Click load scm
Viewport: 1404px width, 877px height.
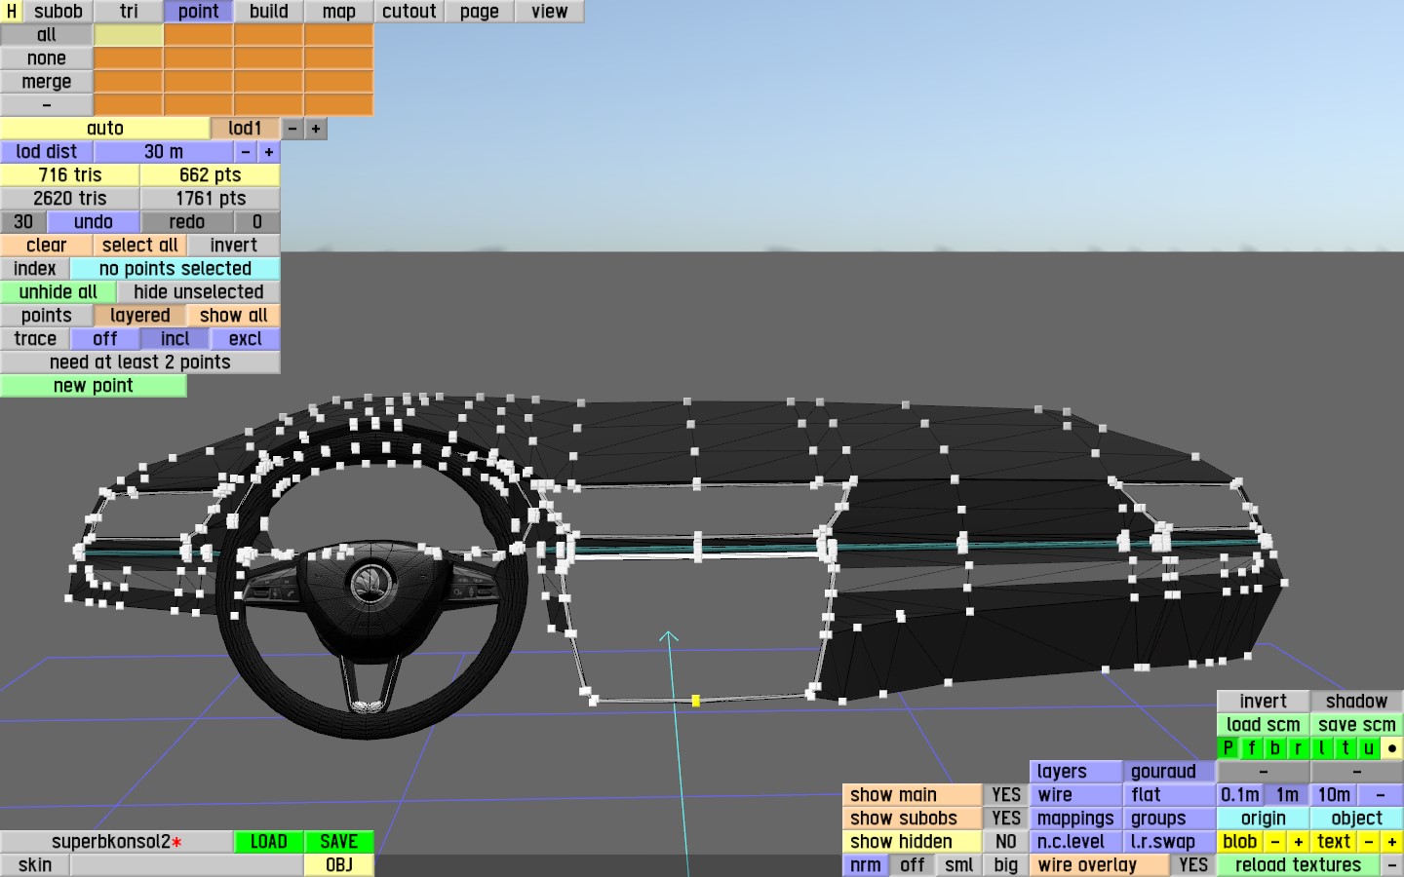(x=1264, y=725)
